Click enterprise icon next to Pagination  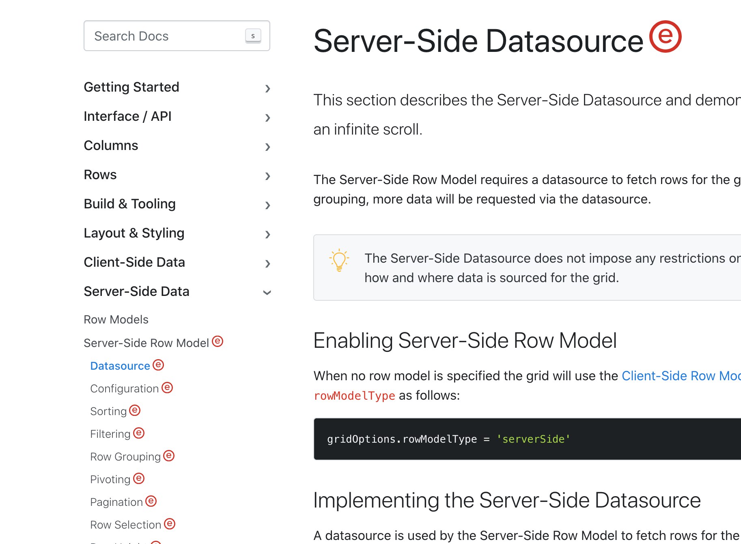point(151,501)
